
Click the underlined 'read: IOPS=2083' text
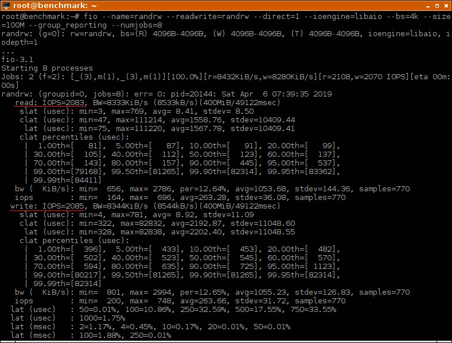[49, 103]
